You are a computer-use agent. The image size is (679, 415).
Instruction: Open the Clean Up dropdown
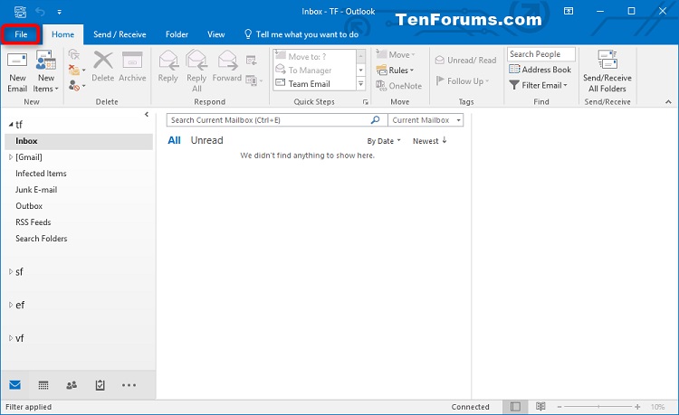coord(77,70)
